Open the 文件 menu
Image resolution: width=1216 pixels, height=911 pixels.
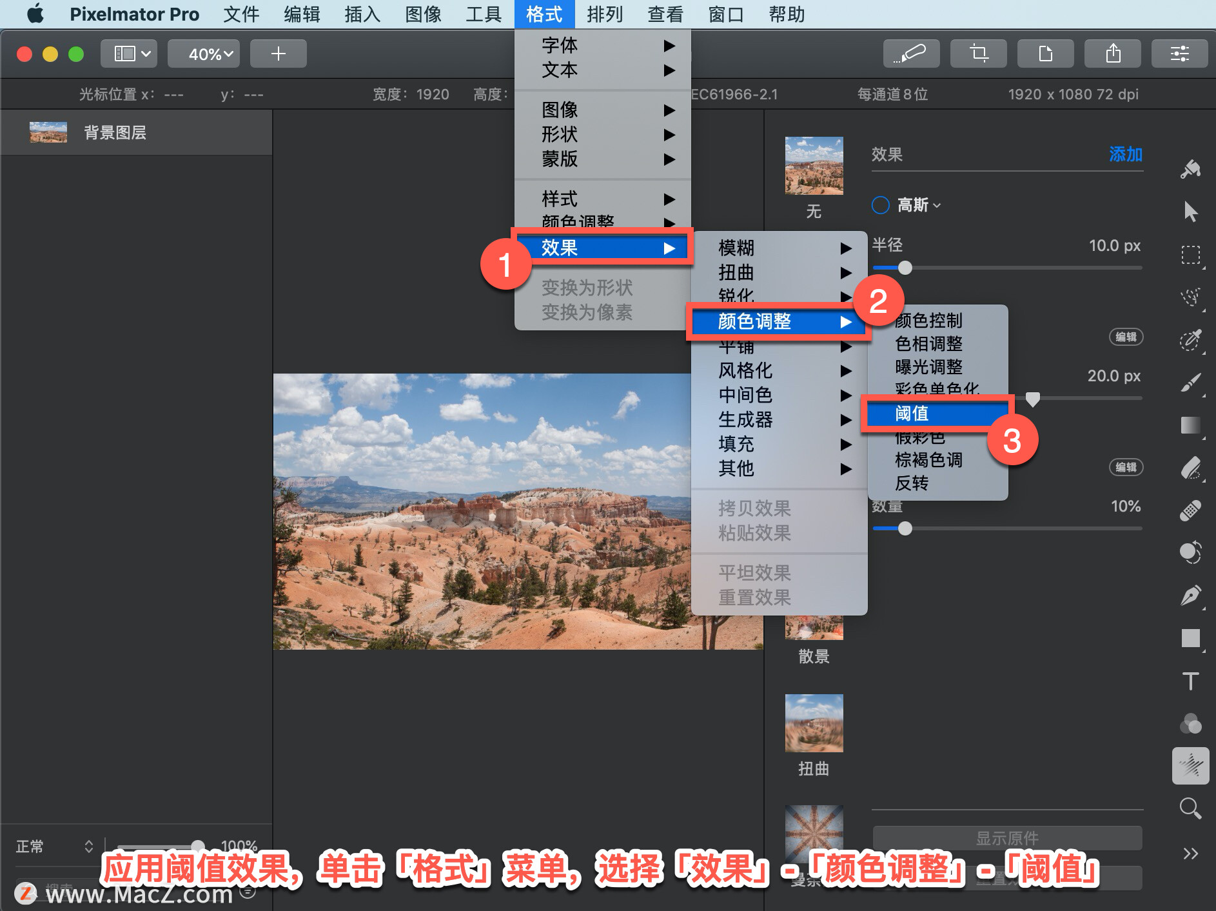click(x=241, y=14)
